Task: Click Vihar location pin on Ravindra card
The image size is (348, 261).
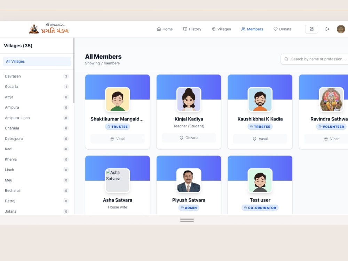Action: pos(326,139)
